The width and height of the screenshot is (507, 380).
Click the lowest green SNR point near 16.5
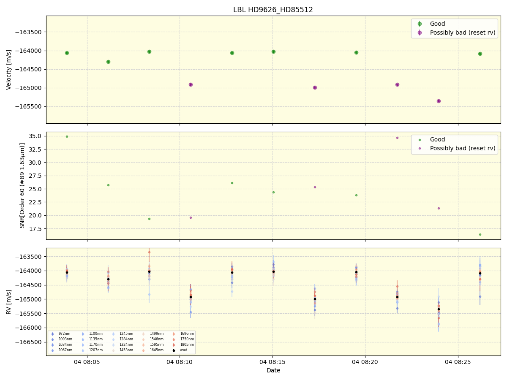click(480, 234)
